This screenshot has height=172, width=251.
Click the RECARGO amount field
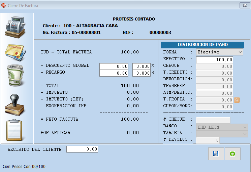point(114,73)
